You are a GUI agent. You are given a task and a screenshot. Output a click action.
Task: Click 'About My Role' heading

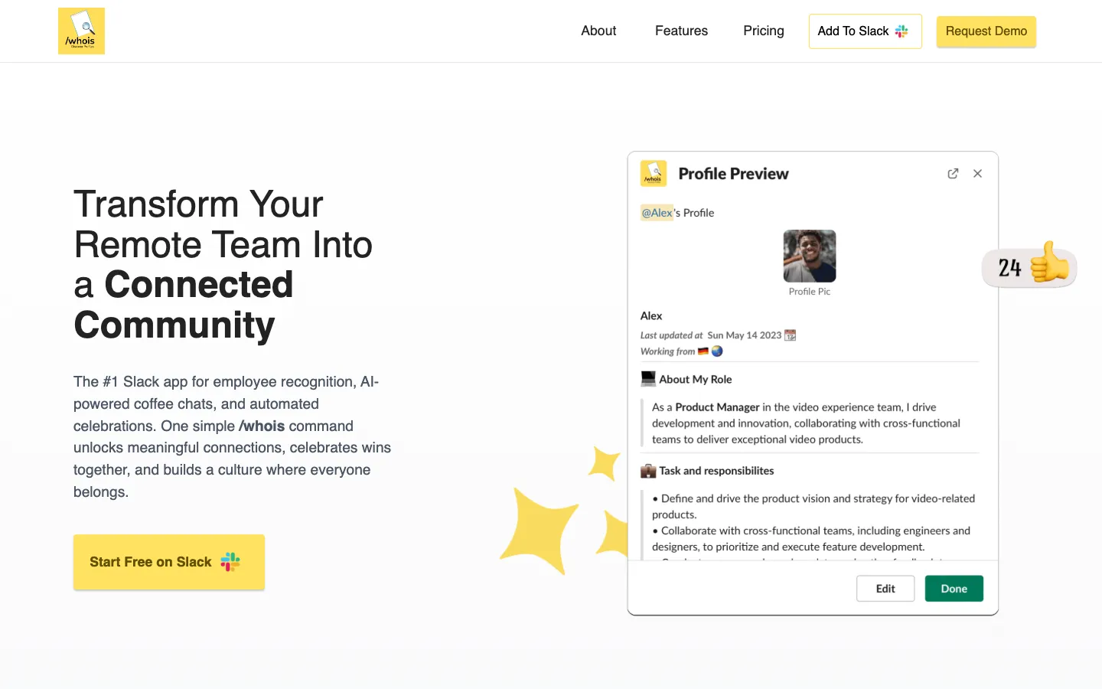tap(696, 379)
